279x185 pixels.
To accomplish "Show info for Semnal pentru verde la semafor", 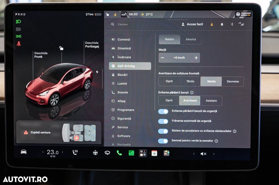I will tap(216, 141).
